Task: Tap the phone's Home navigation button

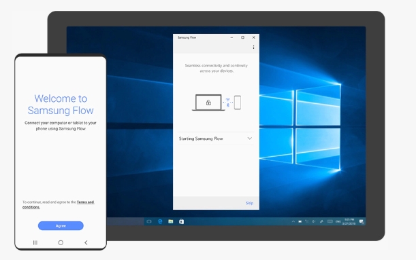Action: click(x=61, y=242)
